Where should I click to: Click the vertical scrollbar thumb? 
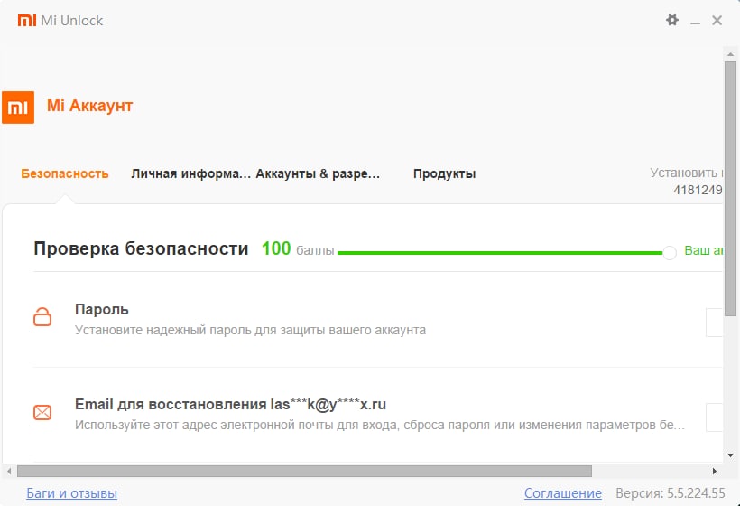tap(731, 189)
